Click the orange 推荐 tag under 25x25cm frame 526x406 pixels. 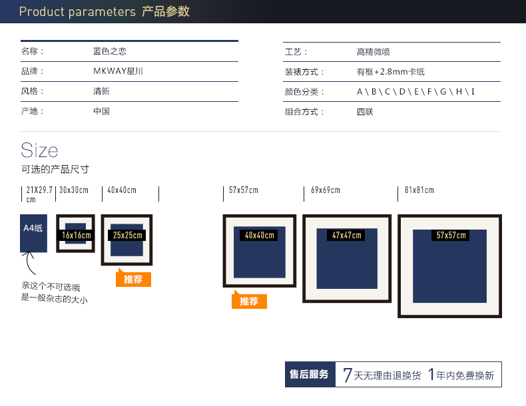tap(134, 278)
